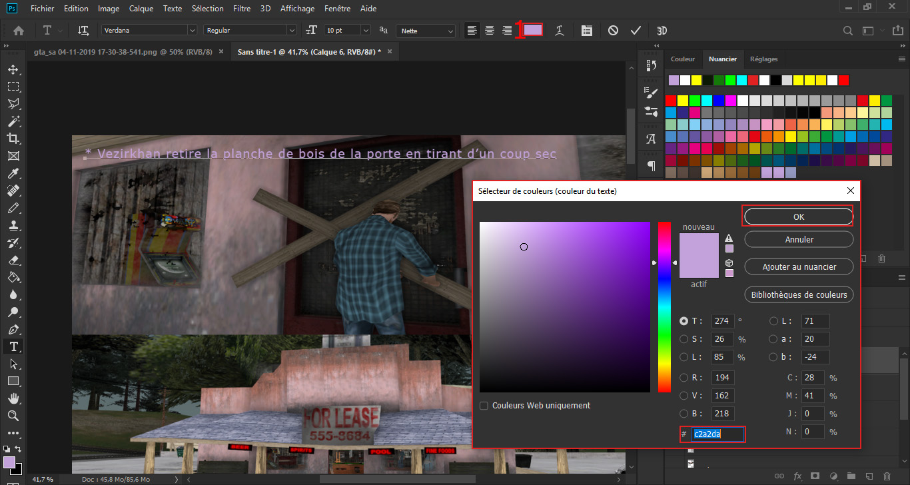Cancel current text edits icon
910x485 pixels.
point(613,31)
